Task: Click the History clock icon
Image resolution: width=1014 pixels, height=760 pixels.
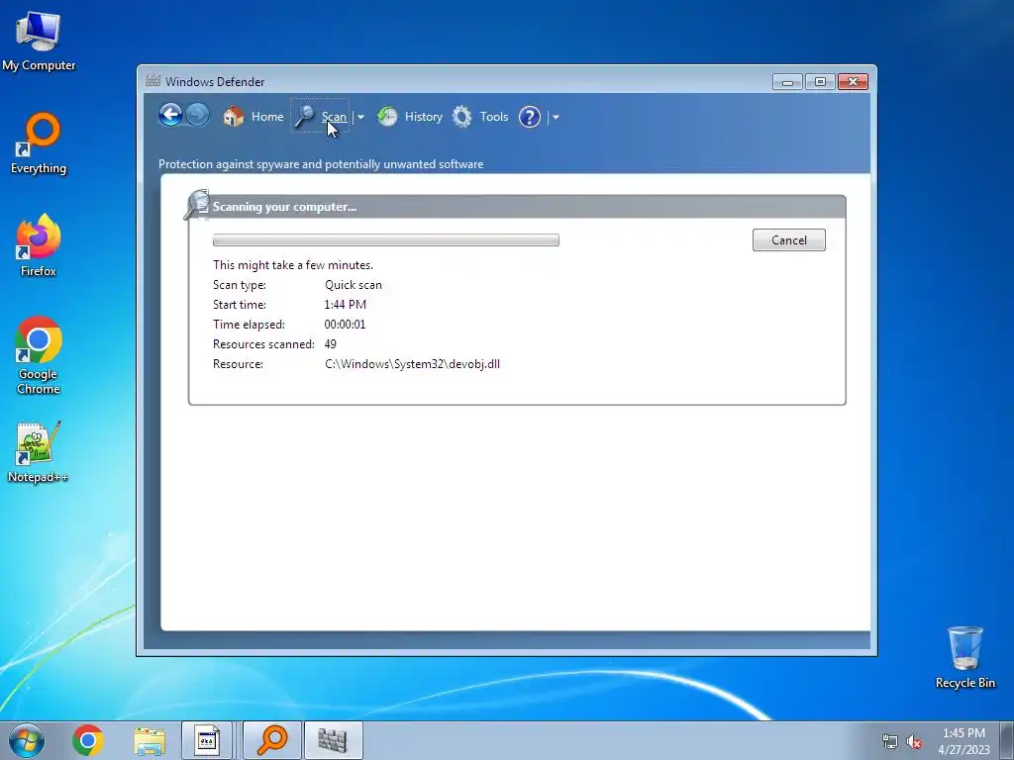Action: tap(387, 117)
